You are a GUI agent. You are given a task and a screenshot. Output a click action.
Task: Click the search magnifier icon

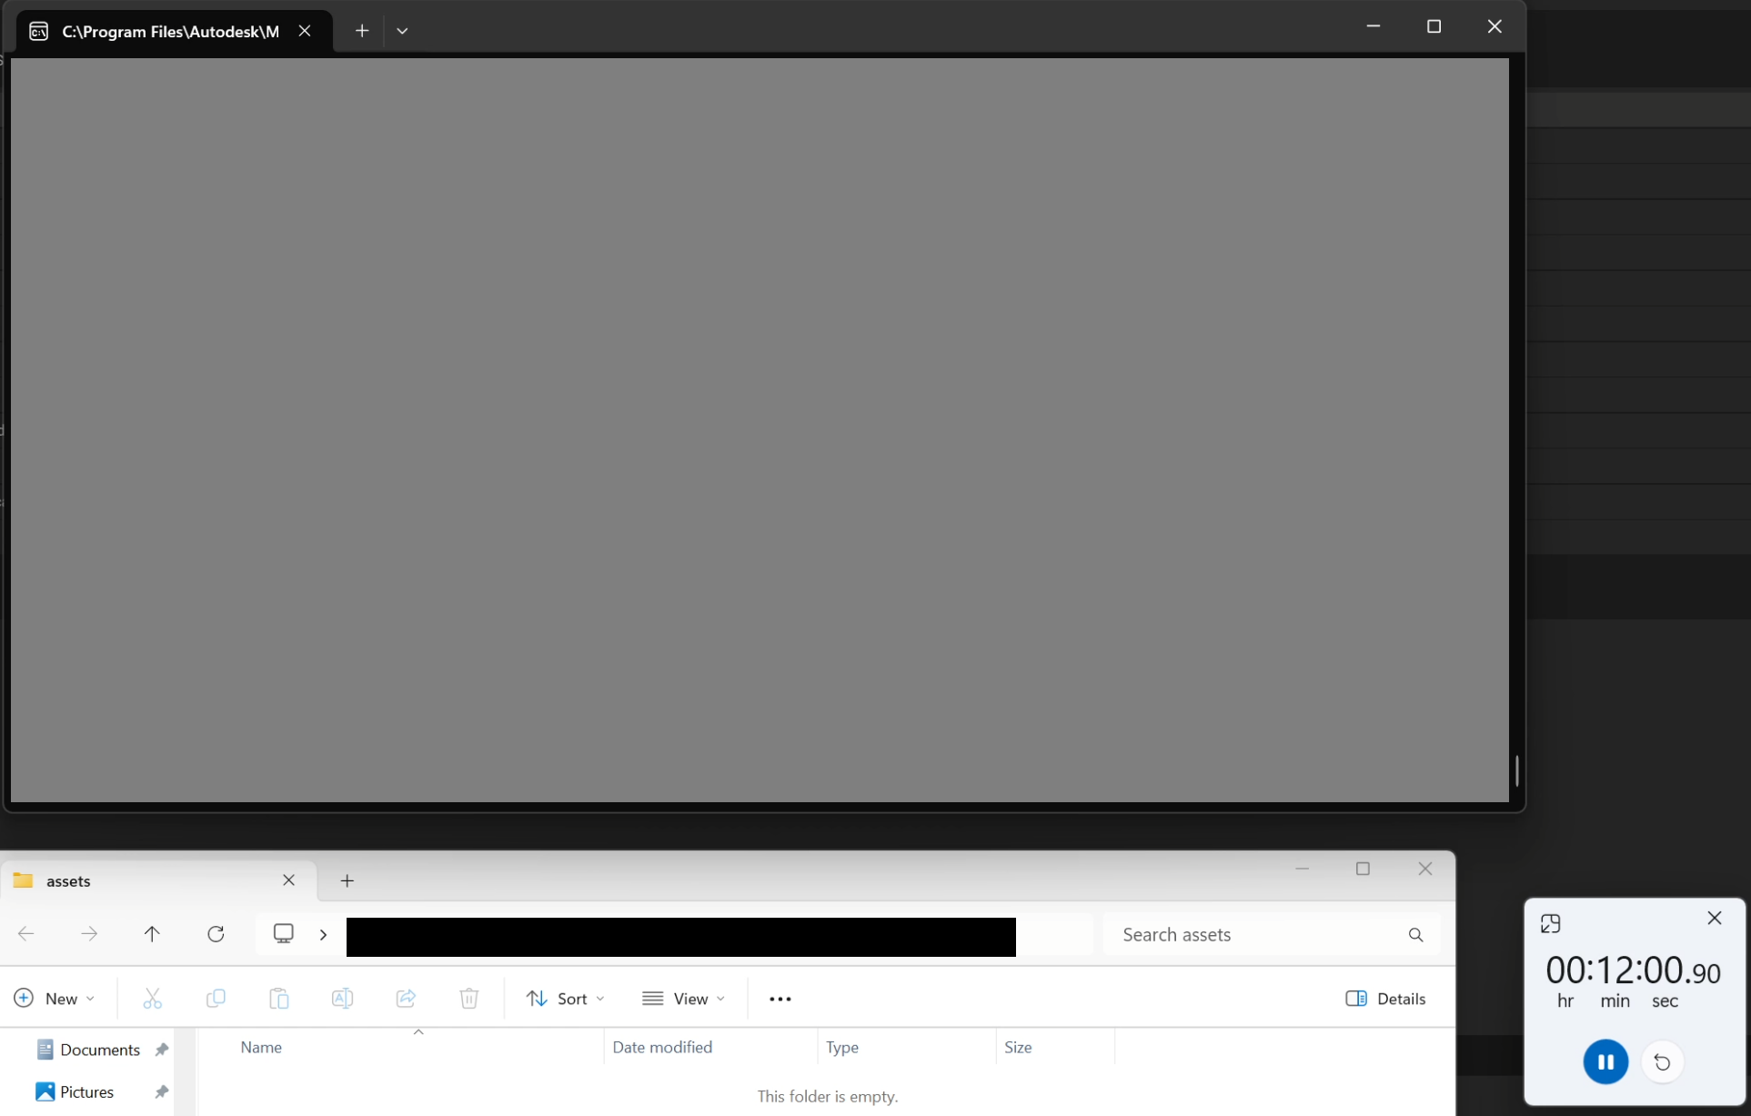[x=1415, y=935]
